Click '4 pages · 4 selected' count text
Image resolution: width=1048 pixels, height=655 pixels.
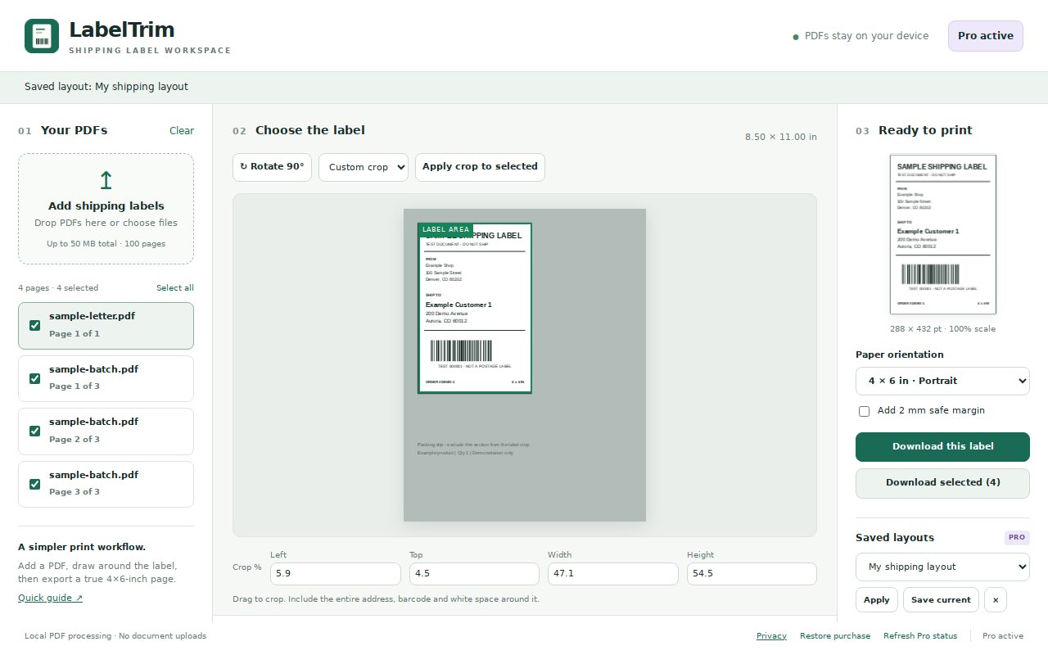coord(58,288)
